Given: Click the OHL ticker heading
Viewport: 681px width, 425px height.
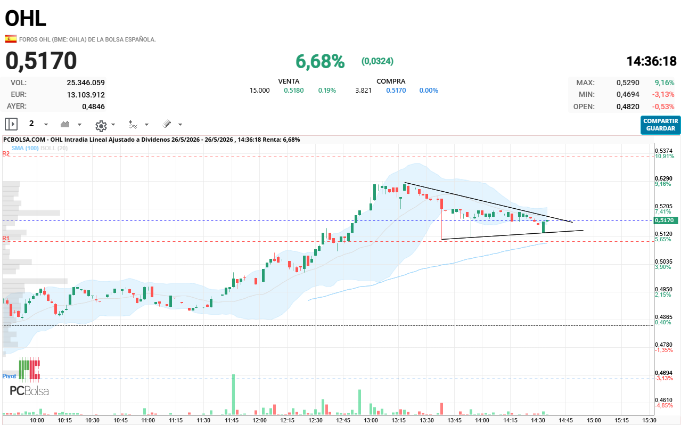Looking at the screenshot, I should point(26,19).
